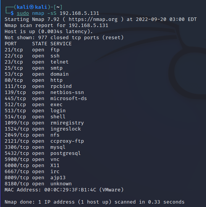This screenshot has width=206, height=207.
Task: Click the -sS scan flag
Action: point(52,13)
